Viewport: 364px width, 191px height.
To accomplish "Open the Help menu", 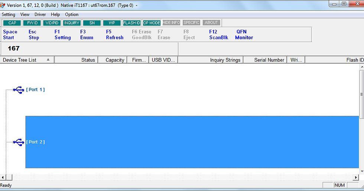I will (x=55, y=14).
